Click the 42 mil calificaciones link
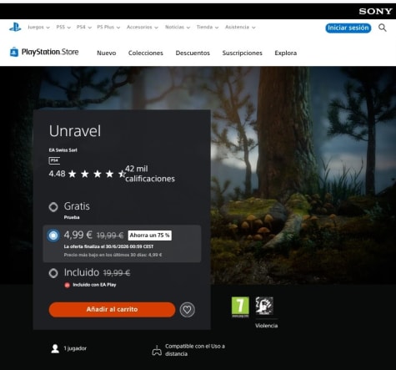 (x=150, y=174)
